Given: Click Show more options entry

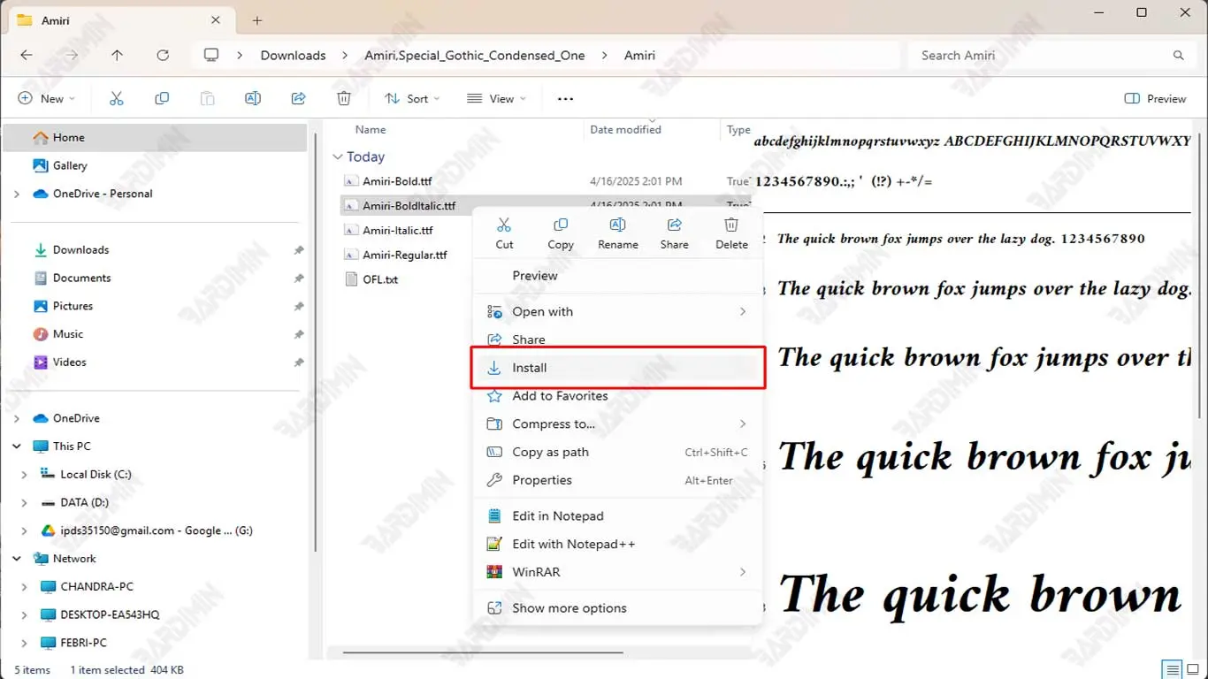Looking at the screenshot, I should pyautogui.click(x=569, y=608).
